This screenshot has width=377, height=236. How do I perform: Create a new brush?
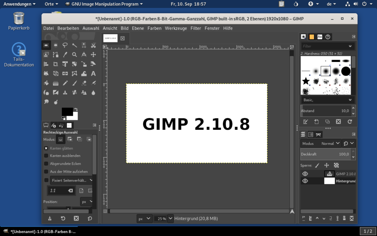click(316, 122)
